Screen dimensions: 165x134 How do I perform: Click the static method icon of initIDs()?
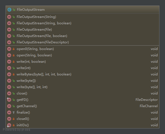coord(9,125)
